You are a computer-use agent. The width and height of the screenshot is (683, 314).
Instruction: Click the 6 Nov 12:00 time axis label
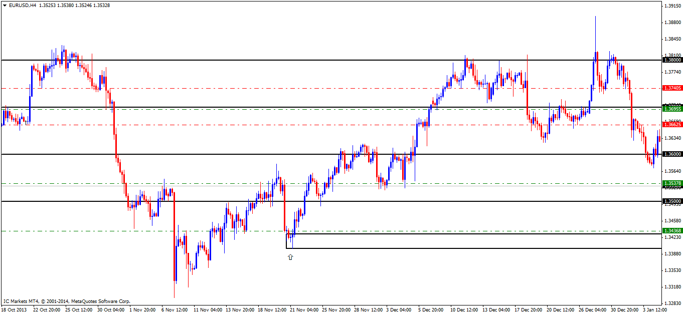coord(175,310)
